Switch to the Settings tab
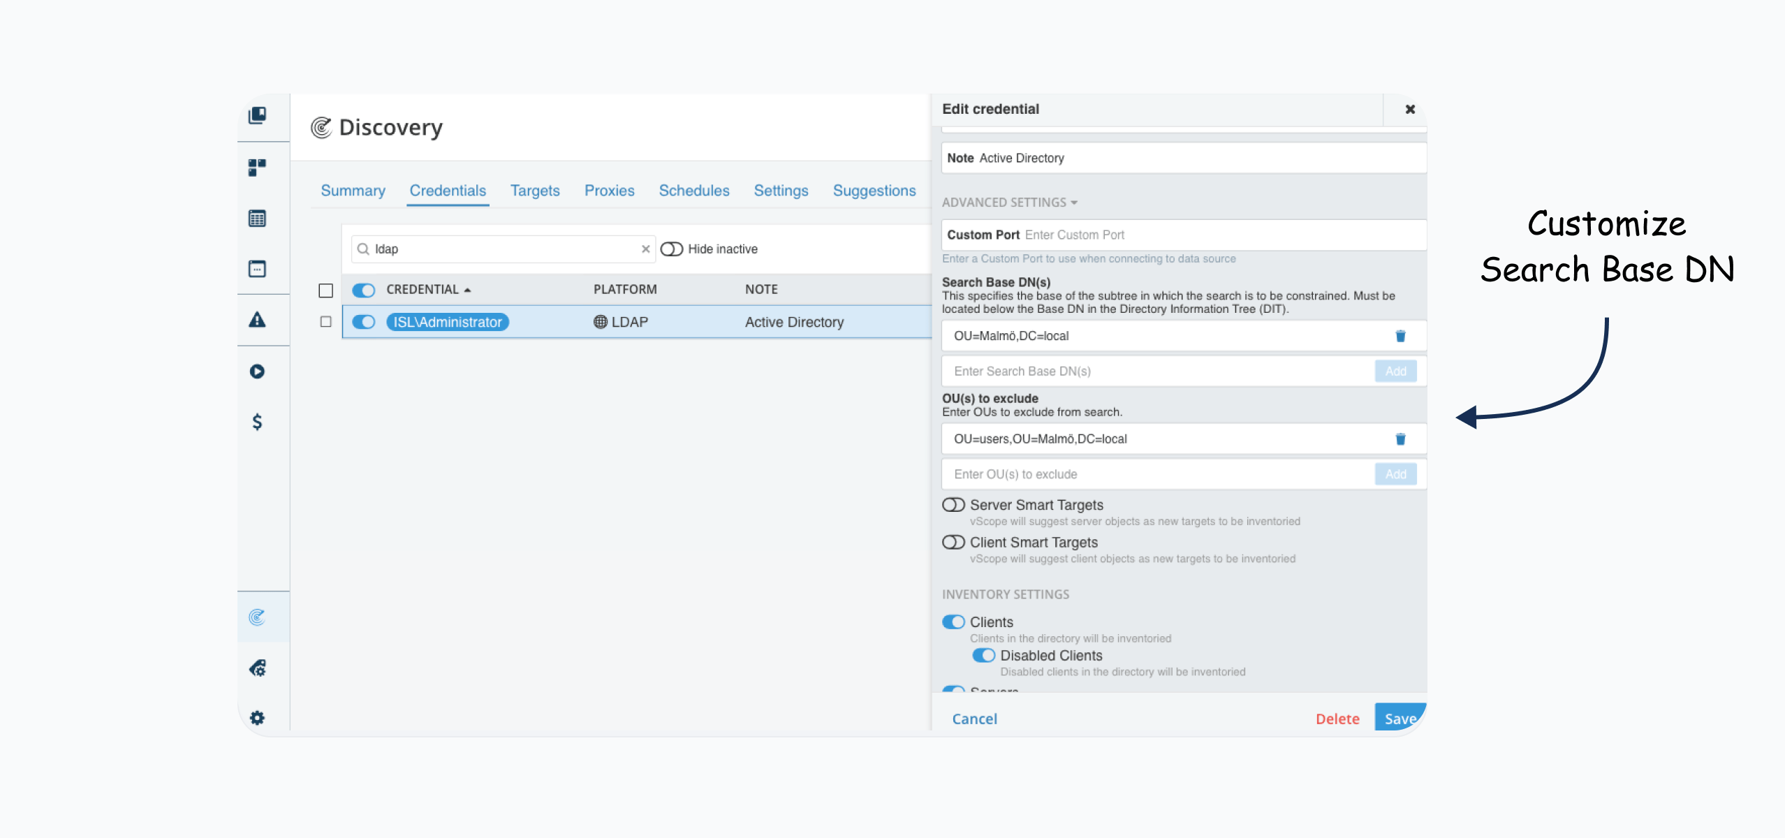 [x=781, y=191]
